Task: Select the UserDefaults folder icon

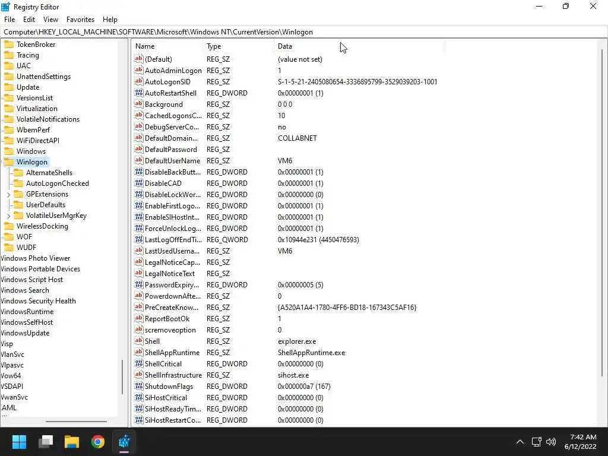Action: click(x=18, y=205)
